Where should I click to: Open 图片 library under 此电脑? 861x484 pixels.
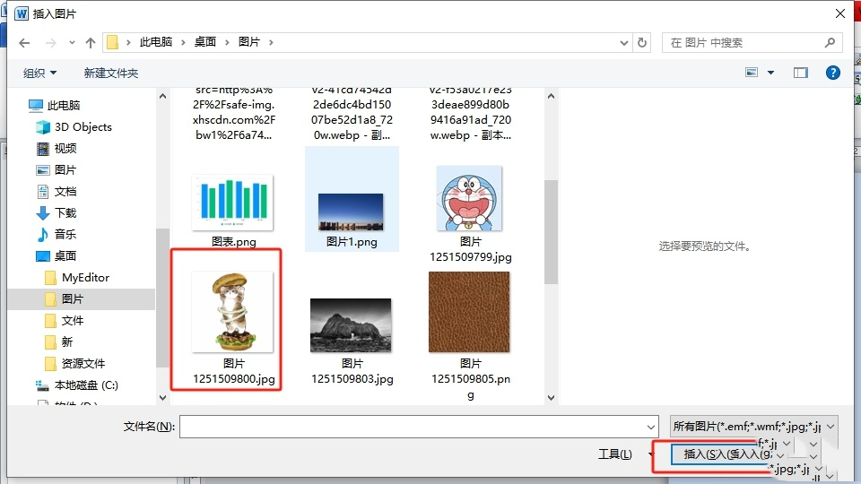pyautogui.click(x=57, y=170)
